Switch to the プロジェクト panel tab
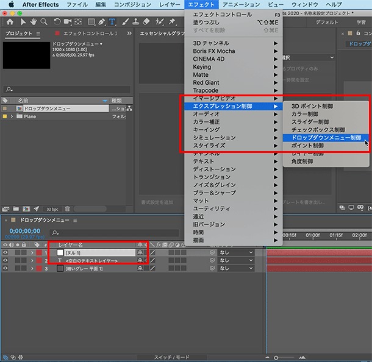Screen dimensions: 372x362 [x=19, y=34]
